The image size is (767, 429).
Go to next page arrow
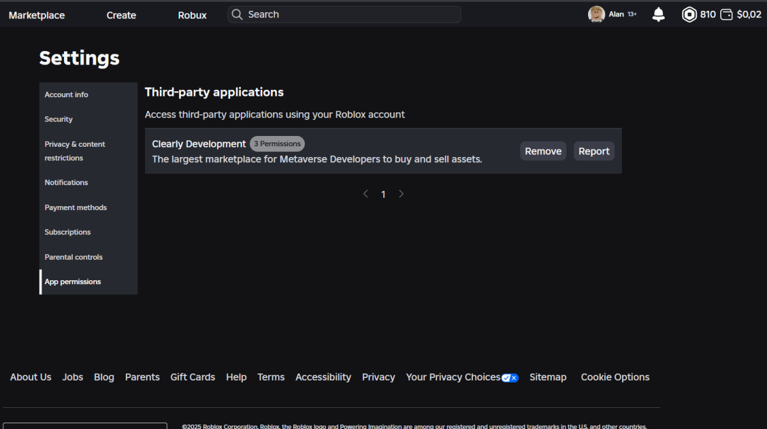[x=401, y=194]
